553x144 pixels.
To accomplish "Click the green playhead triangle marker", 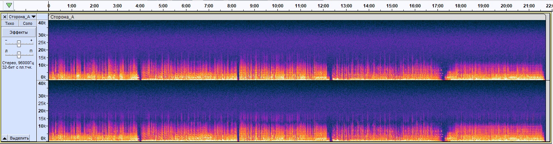I will tap(9, 5).
